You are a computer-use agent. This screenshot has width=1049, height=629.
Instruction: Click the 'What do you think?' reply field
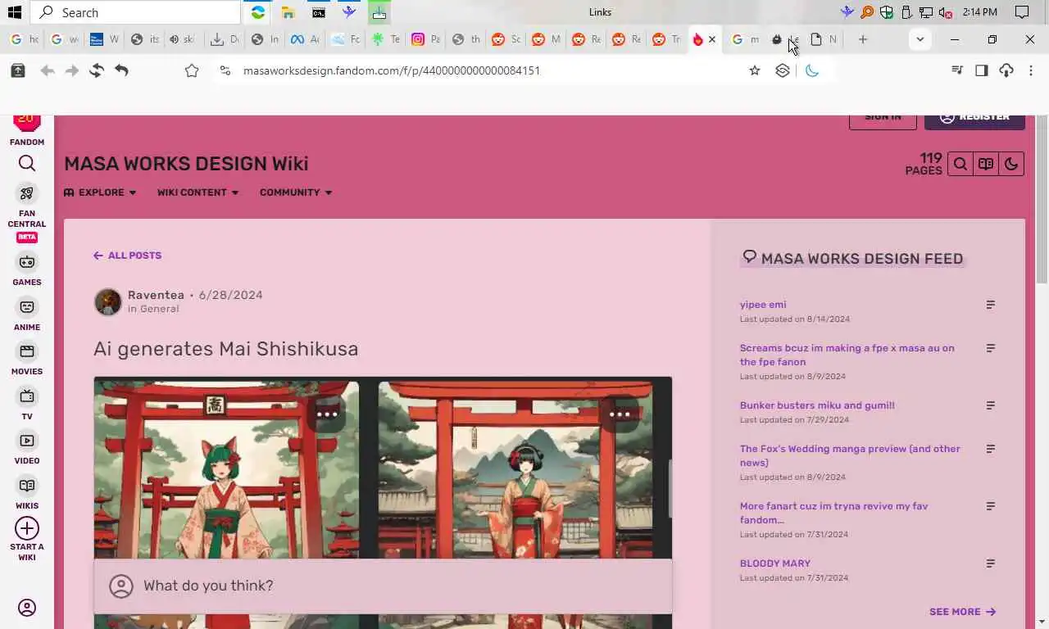click(383, 586)
